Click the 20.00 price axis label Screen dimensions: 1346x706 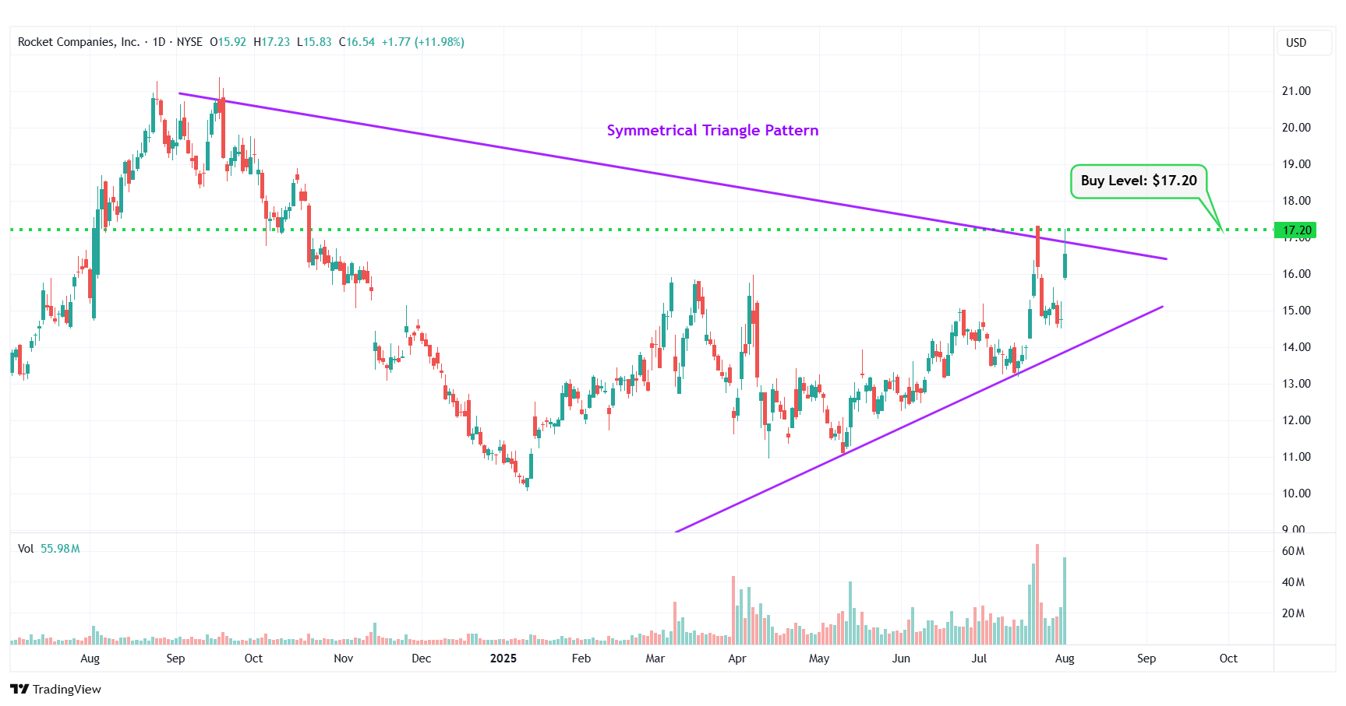point(1296,128)
